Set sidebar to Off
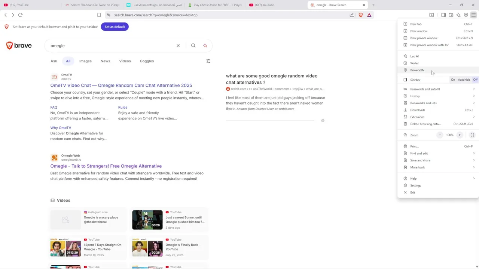The width and height of the screenshot is (479, 269). click(x=475, y=80)
